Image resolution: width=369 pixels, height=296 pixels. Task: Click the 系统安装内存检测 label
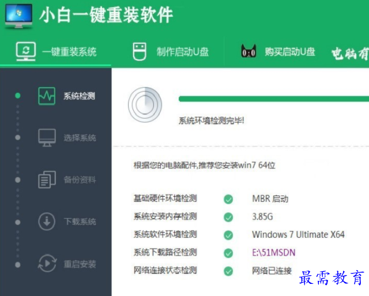pyautogui.click(x=165, y=216)
